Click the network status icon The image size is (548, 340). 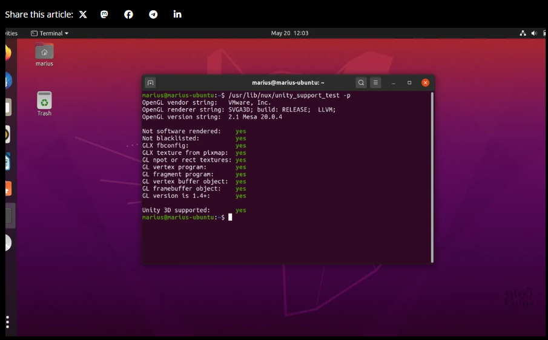pos(523,33)
